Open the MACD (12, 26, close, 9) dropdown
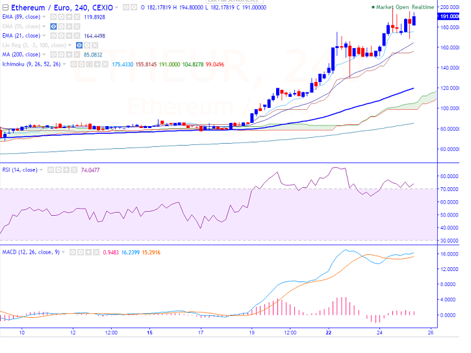Image resolution: width=471 pixels, height=353 pixels. [63, 252]
